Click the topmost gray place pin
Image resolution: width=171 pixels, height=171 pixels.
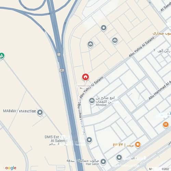[104, 28]
